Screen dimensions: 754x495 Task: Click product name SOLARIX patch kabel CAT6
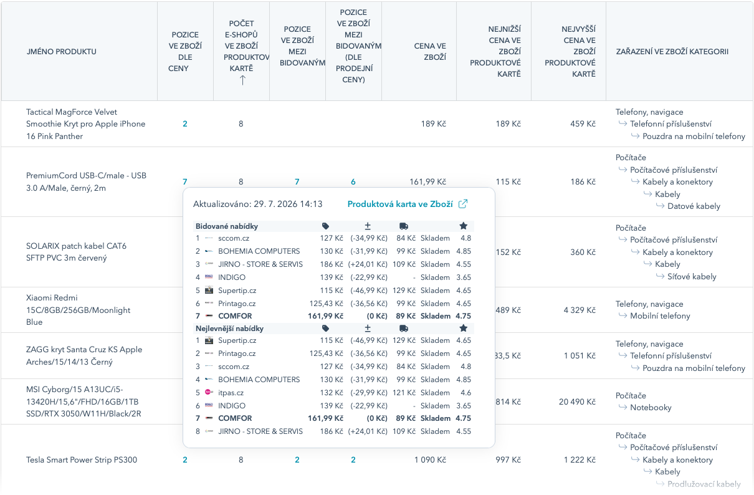[x=76, y=252]
